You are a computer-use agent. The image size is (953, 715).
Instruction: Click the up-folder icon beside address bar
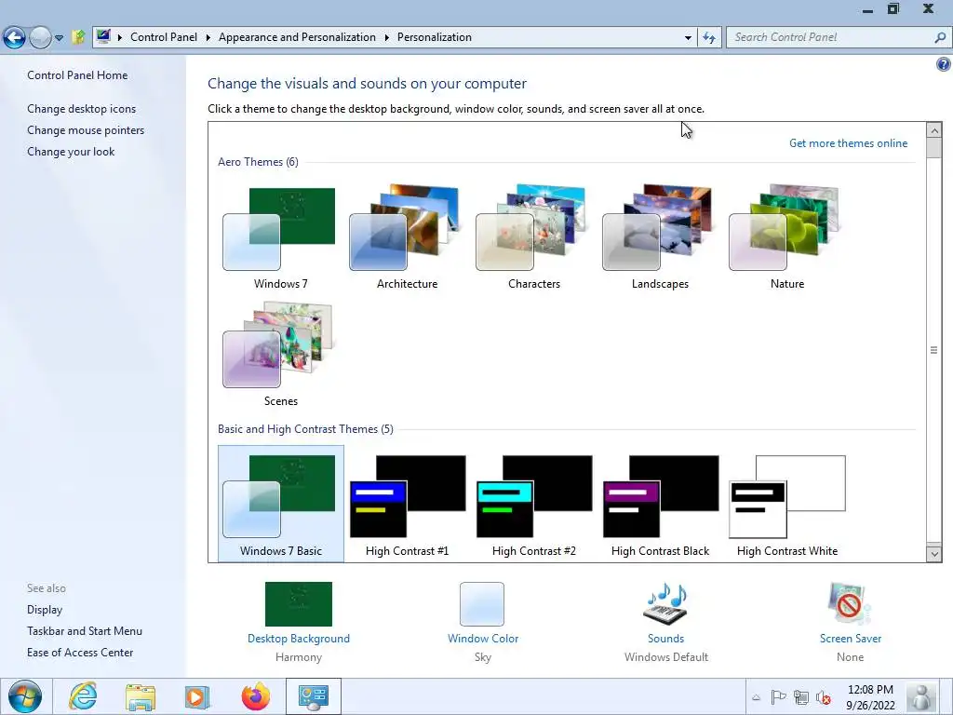(78, 37)
